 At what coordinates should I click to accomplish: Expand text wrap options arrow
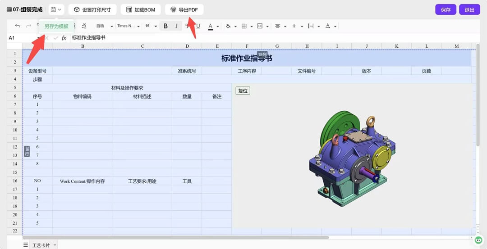[x=319, y=27]
